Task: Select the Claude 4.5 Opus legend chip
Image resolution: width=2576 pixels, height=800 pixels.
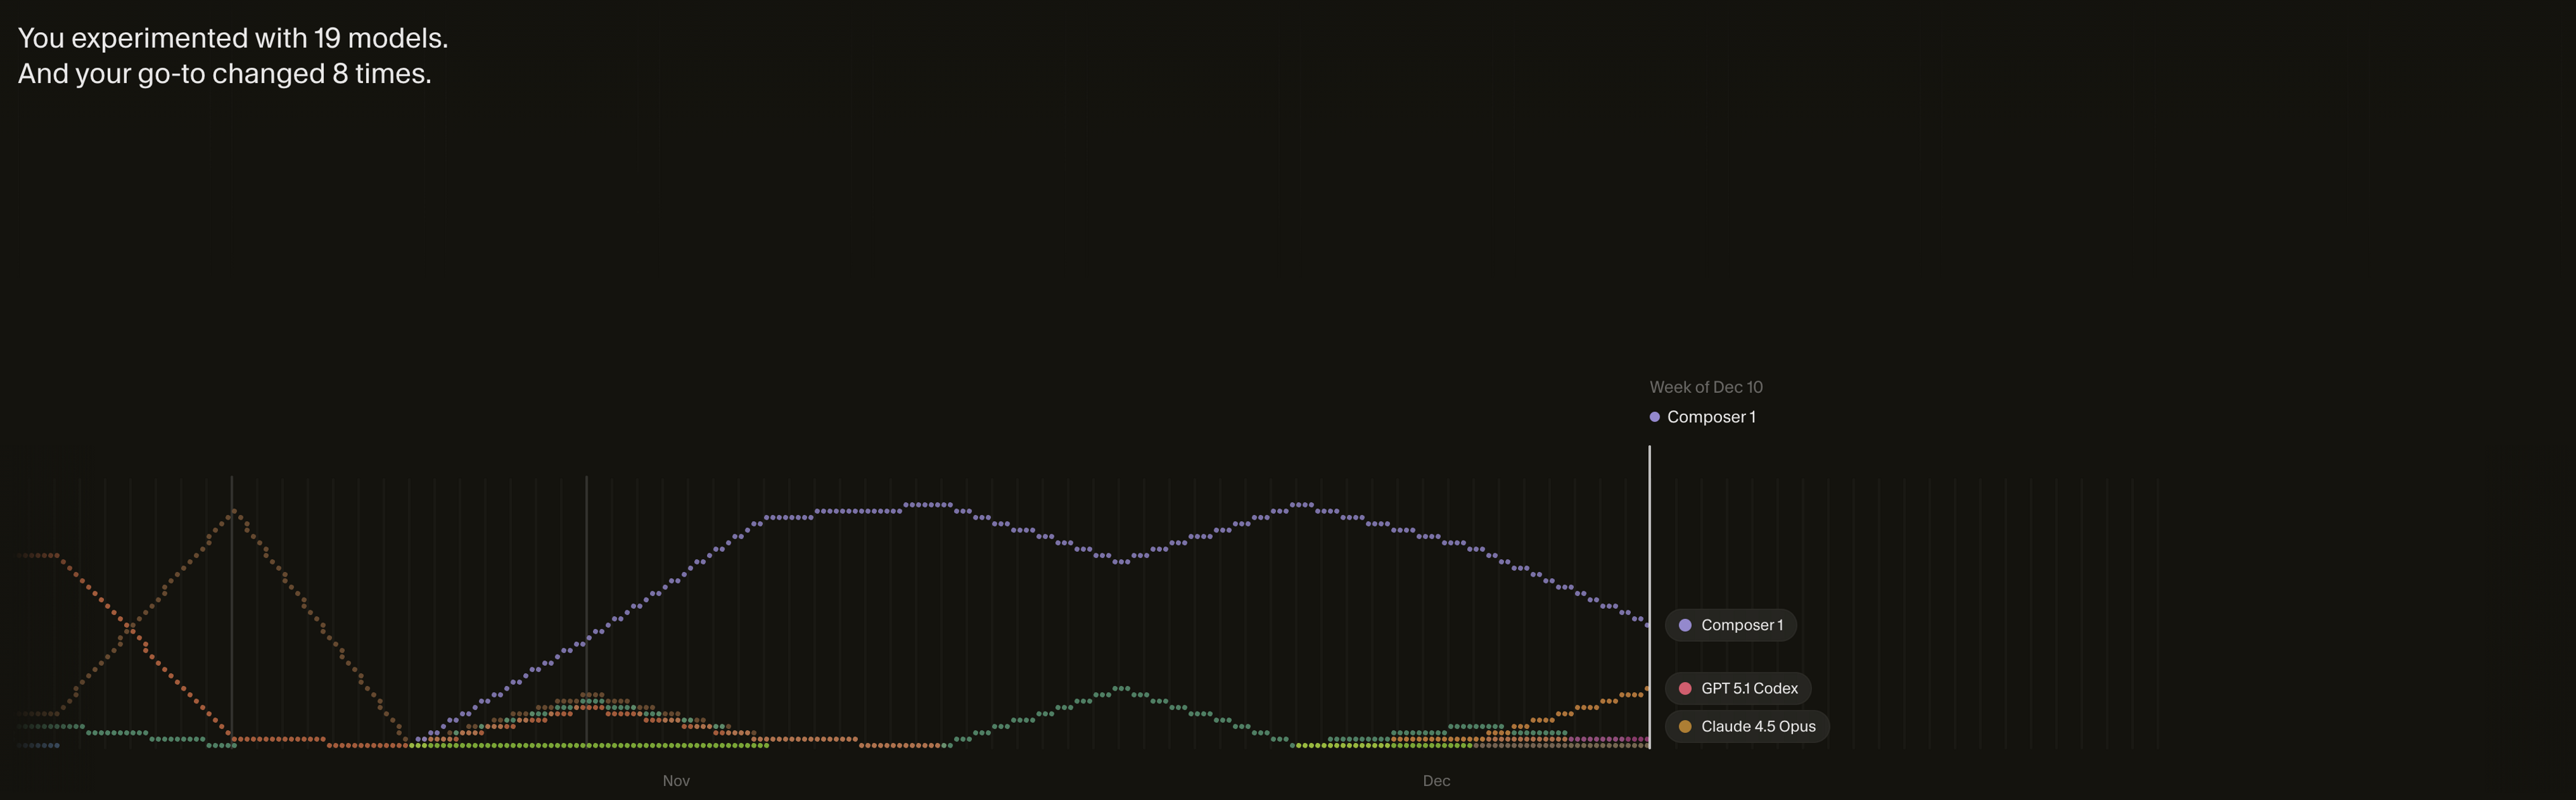Action: 1746,727
